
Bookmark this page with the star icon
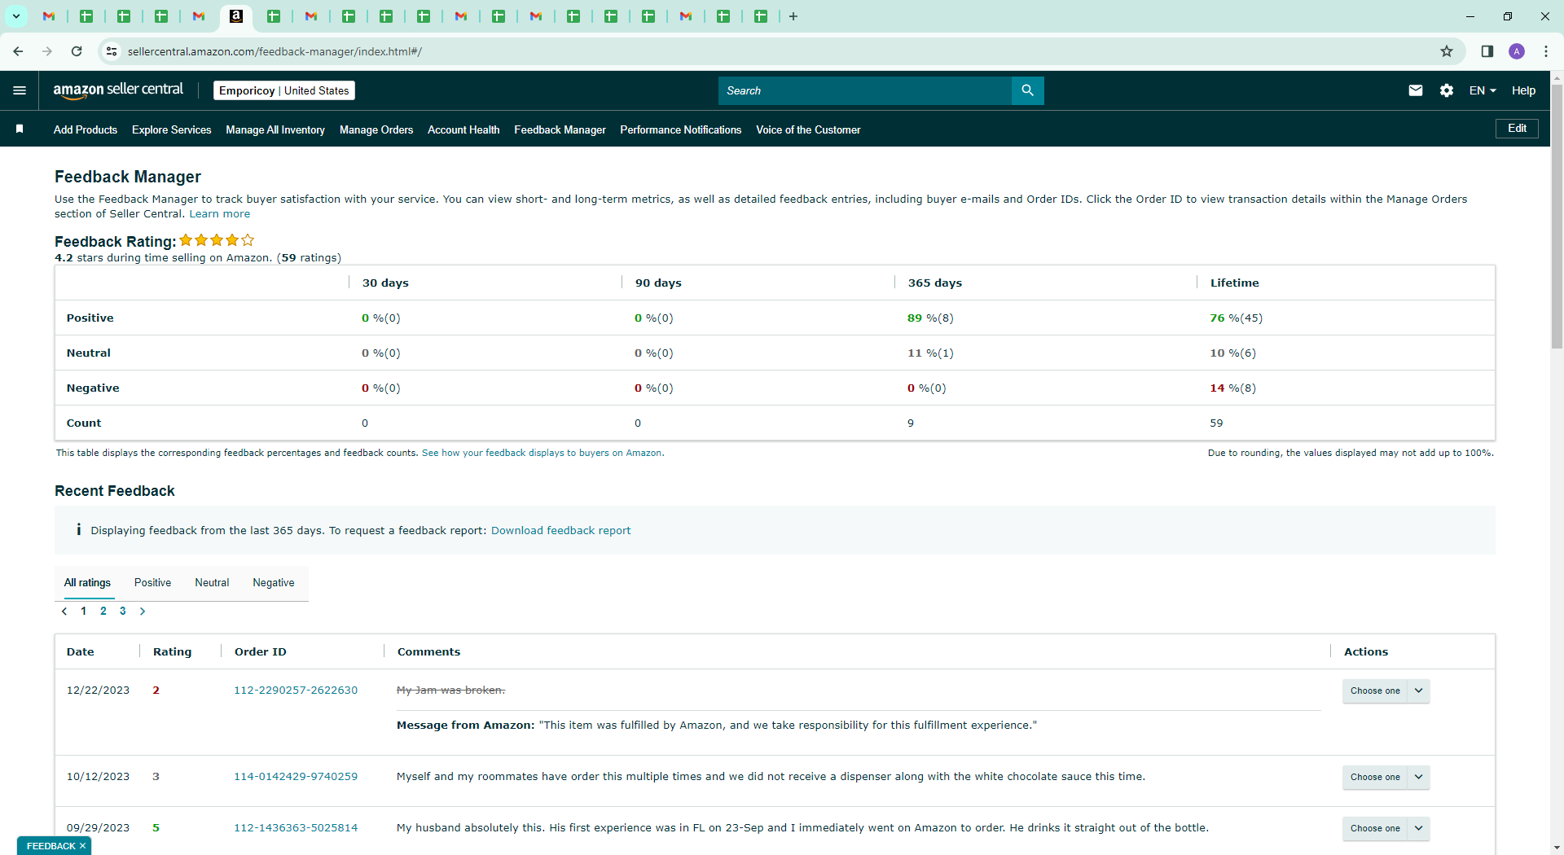(1447, 51)
